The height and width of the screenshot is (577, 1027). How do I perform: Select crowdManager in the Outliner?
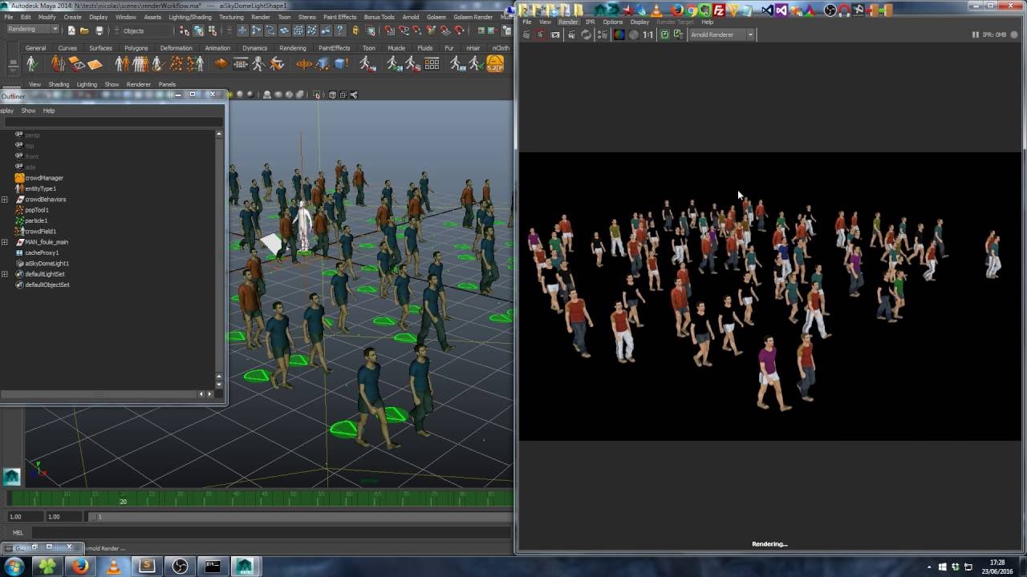(43, 178)
